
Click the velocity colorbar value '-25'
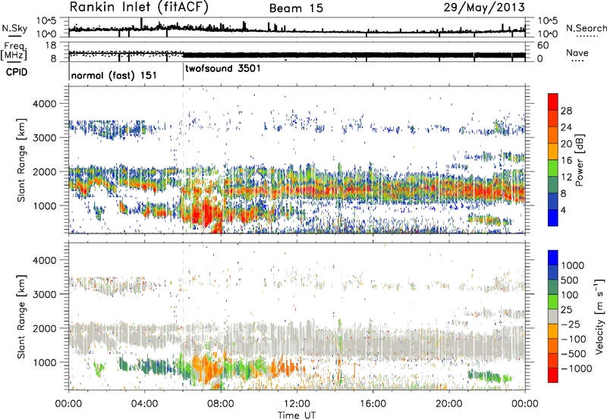coord(571,324)
